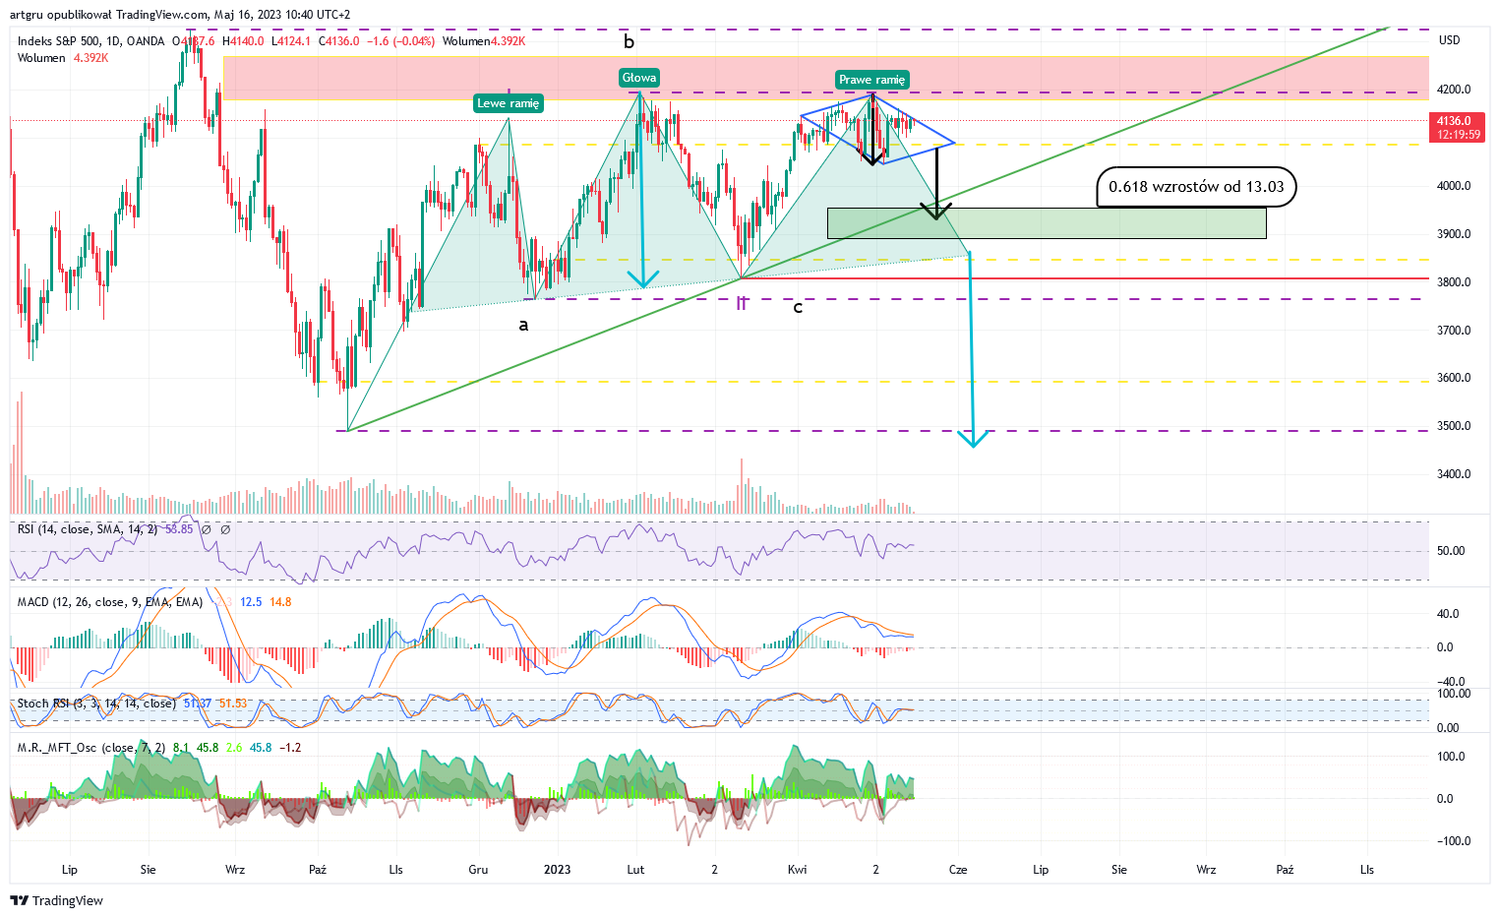
Task: Click the 'Indeks S&P 500, 1D, OANDA' title
Action: [92, 41]
